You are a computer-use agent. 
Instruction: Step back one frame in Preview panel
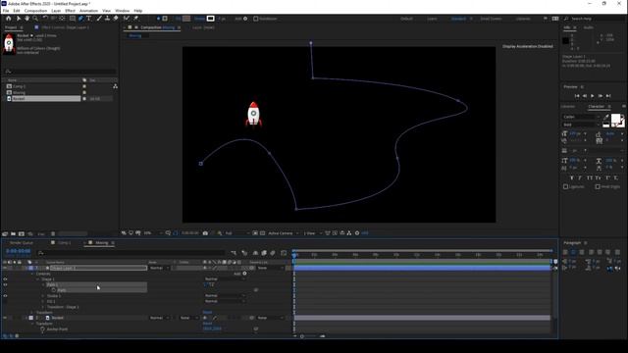point(585,96)
